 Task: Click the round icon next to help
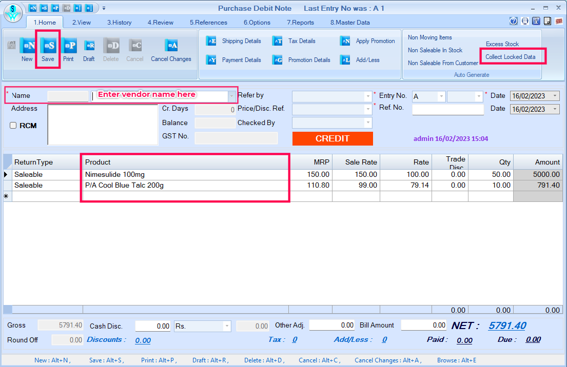tap(525, 21)
